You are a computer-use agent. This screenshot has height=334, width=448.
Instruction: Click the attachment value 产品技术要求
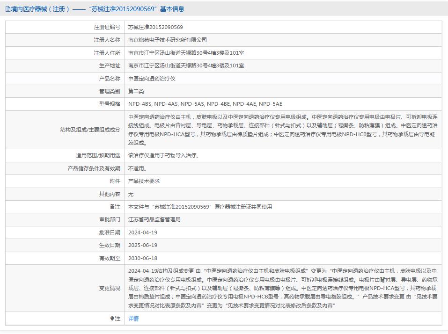tap(144, 181)
